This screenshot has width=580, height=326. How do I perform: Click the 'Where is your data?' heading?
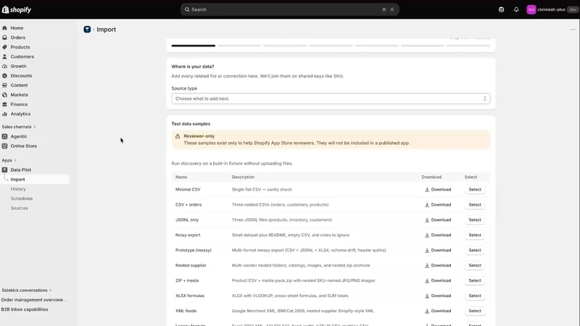point(193,67)
